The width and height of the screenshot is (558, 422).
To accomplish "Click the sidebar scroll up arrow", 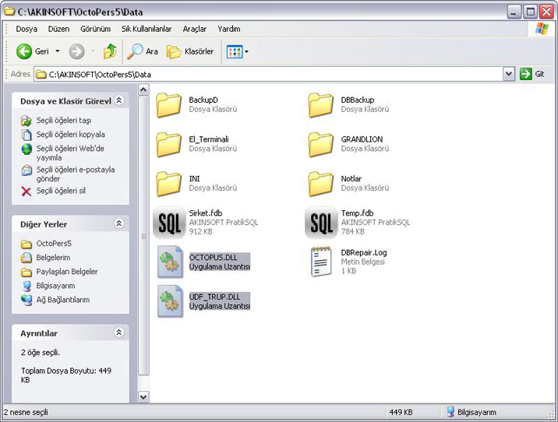I will (x=143, y=90).
